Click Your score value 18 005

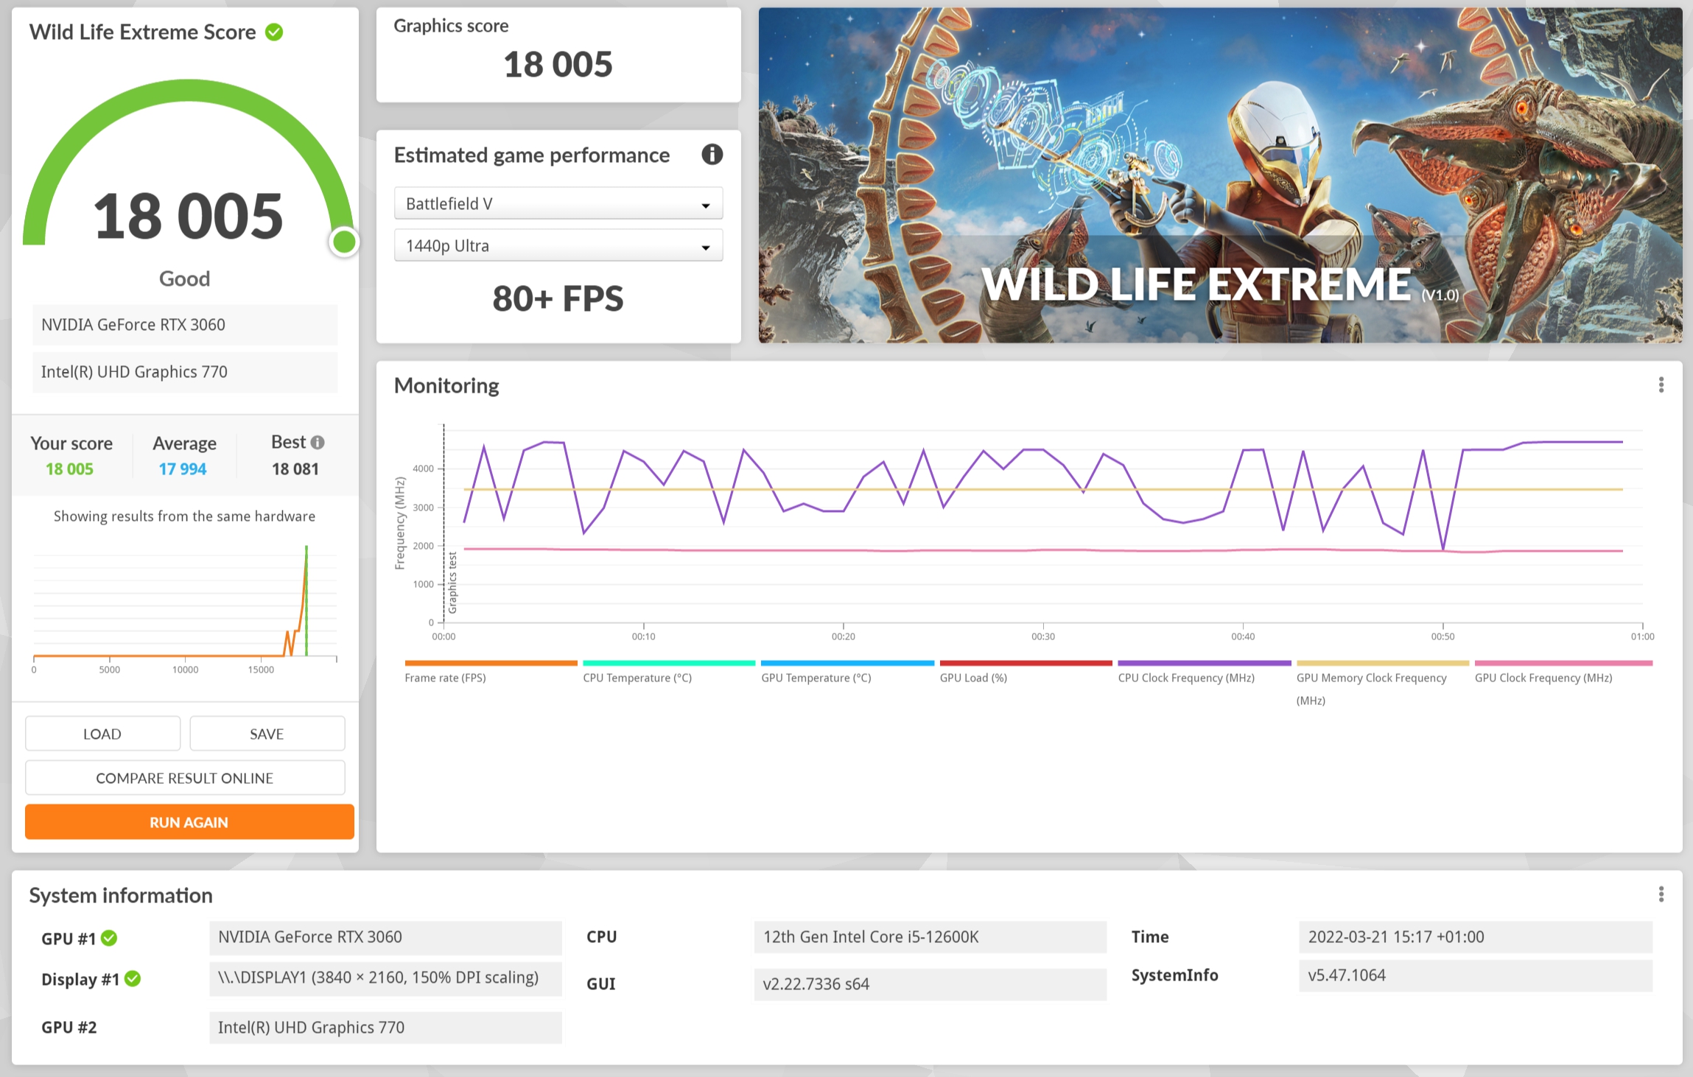click(69, 469)
